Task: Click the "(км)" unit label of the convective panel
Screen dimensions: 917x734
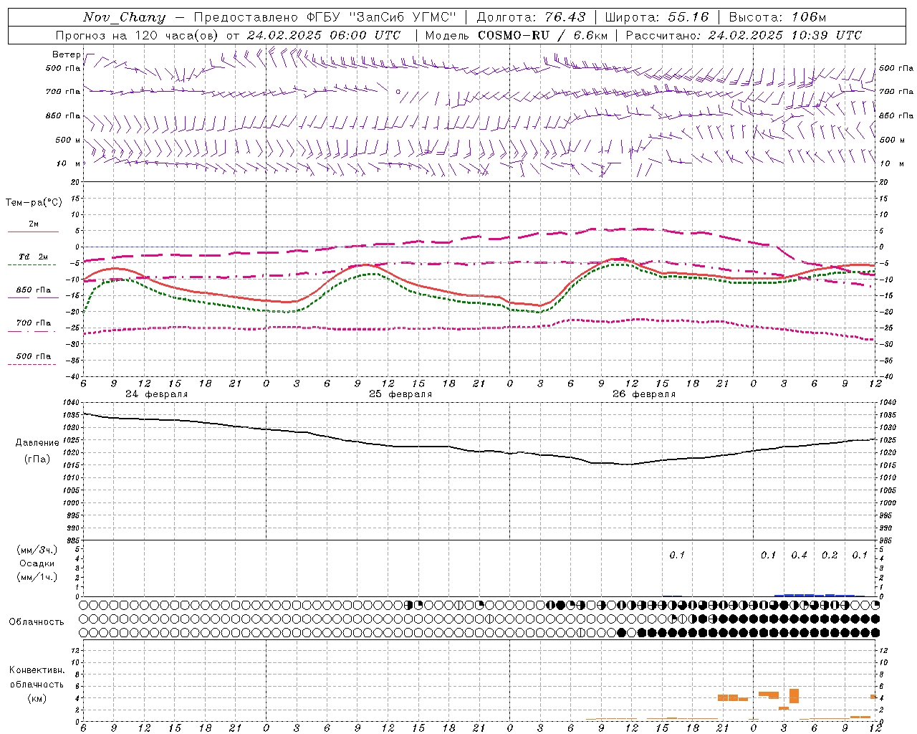Action: 37,698
